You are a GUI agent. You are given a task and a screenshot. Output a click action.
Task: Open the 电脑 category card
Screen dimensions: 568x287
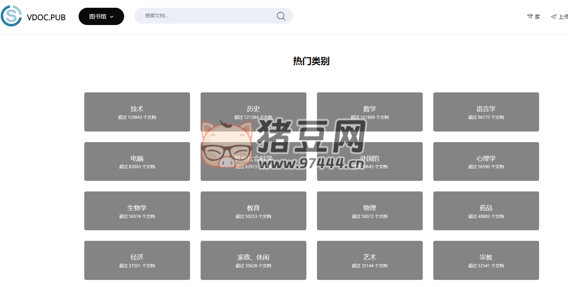click(137, 161)
